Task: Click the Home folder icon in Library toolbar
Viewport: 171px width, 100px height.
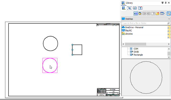Action: point(140,14)
